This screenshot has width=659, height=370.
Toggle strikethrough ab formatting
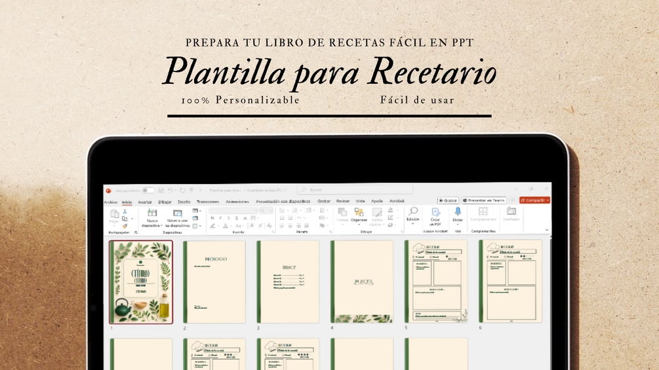coord(245,218)
